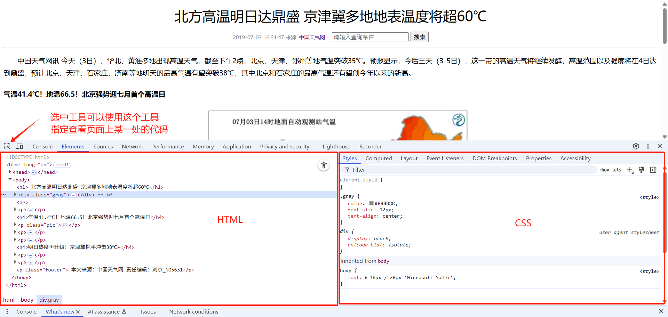The image size is (668, 317).
Task: Click the scroll badge on html tag
Action: click(63, 165)
